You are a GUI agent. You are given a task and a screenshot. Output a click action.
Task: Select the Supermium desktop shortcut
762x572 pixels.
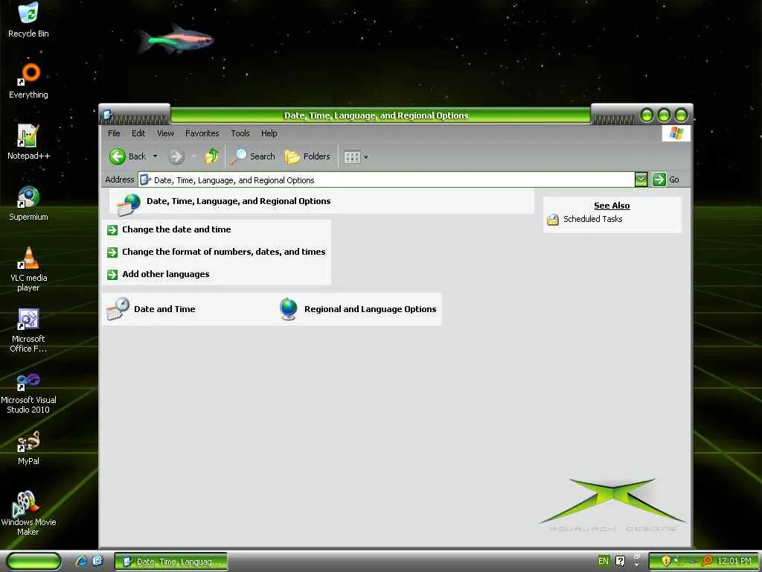point(28,204)
